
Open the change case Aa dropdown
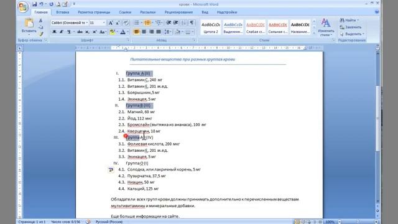click(103, 32)
